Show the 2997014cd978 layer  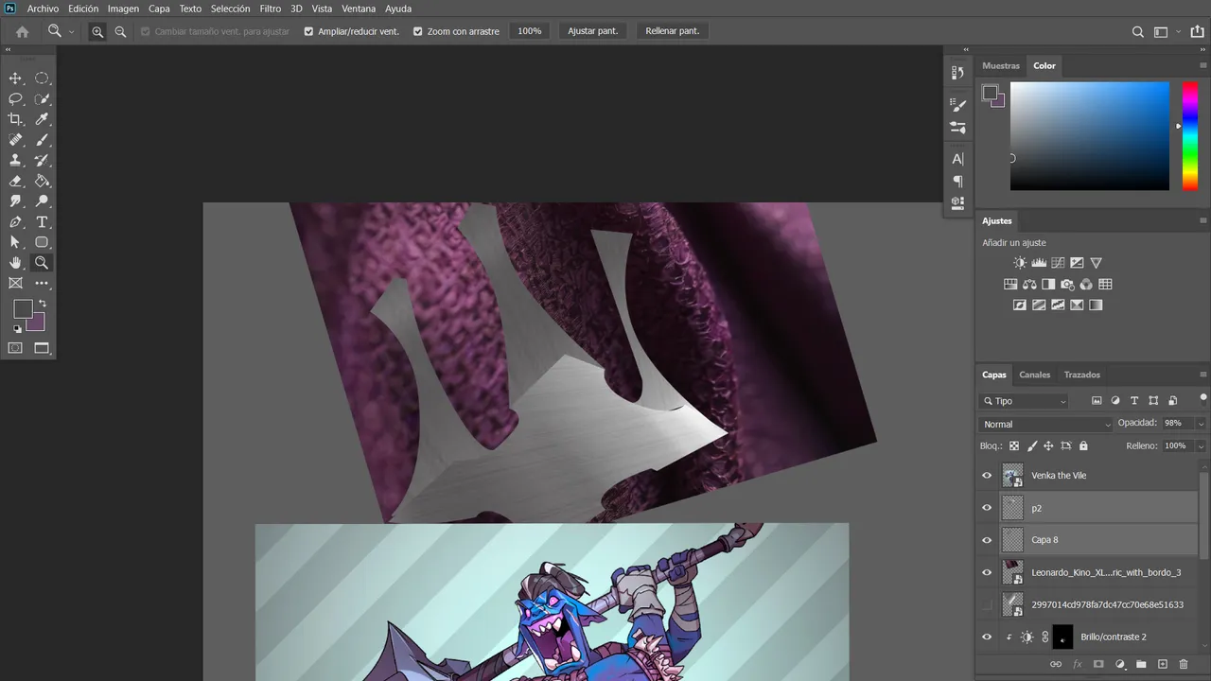point(987,604)
